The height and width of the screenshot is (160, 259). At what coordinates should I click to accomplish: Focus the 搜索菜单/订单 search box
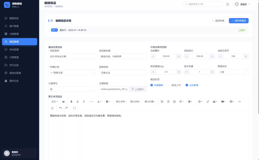coord(203,4)
